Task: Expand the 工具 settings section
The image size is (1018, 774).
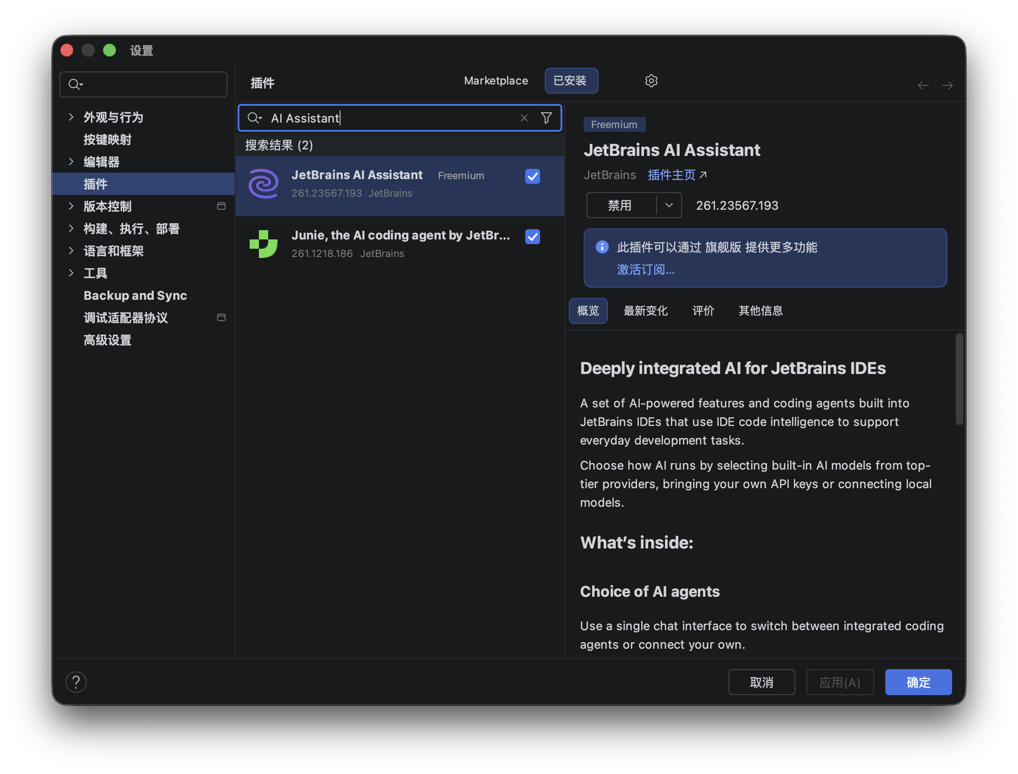Action: click(x=71, y=273)
